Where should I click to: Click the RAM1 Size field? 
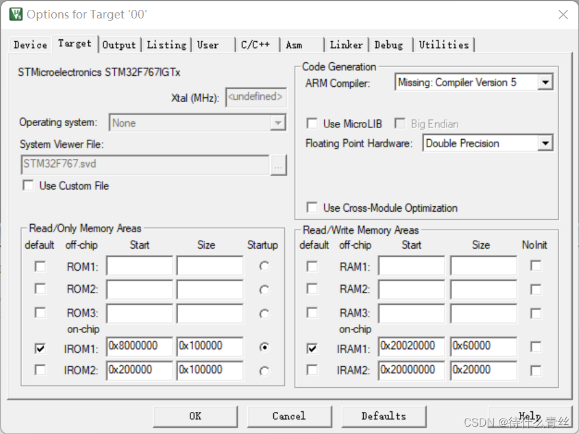pyautogui.click(x=483, y=265)
